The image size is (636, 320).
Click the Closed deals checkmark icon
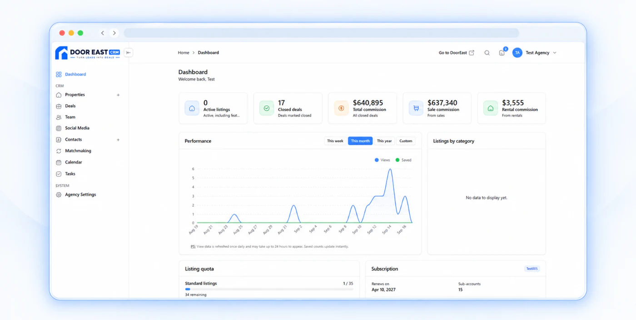point(267,108)
